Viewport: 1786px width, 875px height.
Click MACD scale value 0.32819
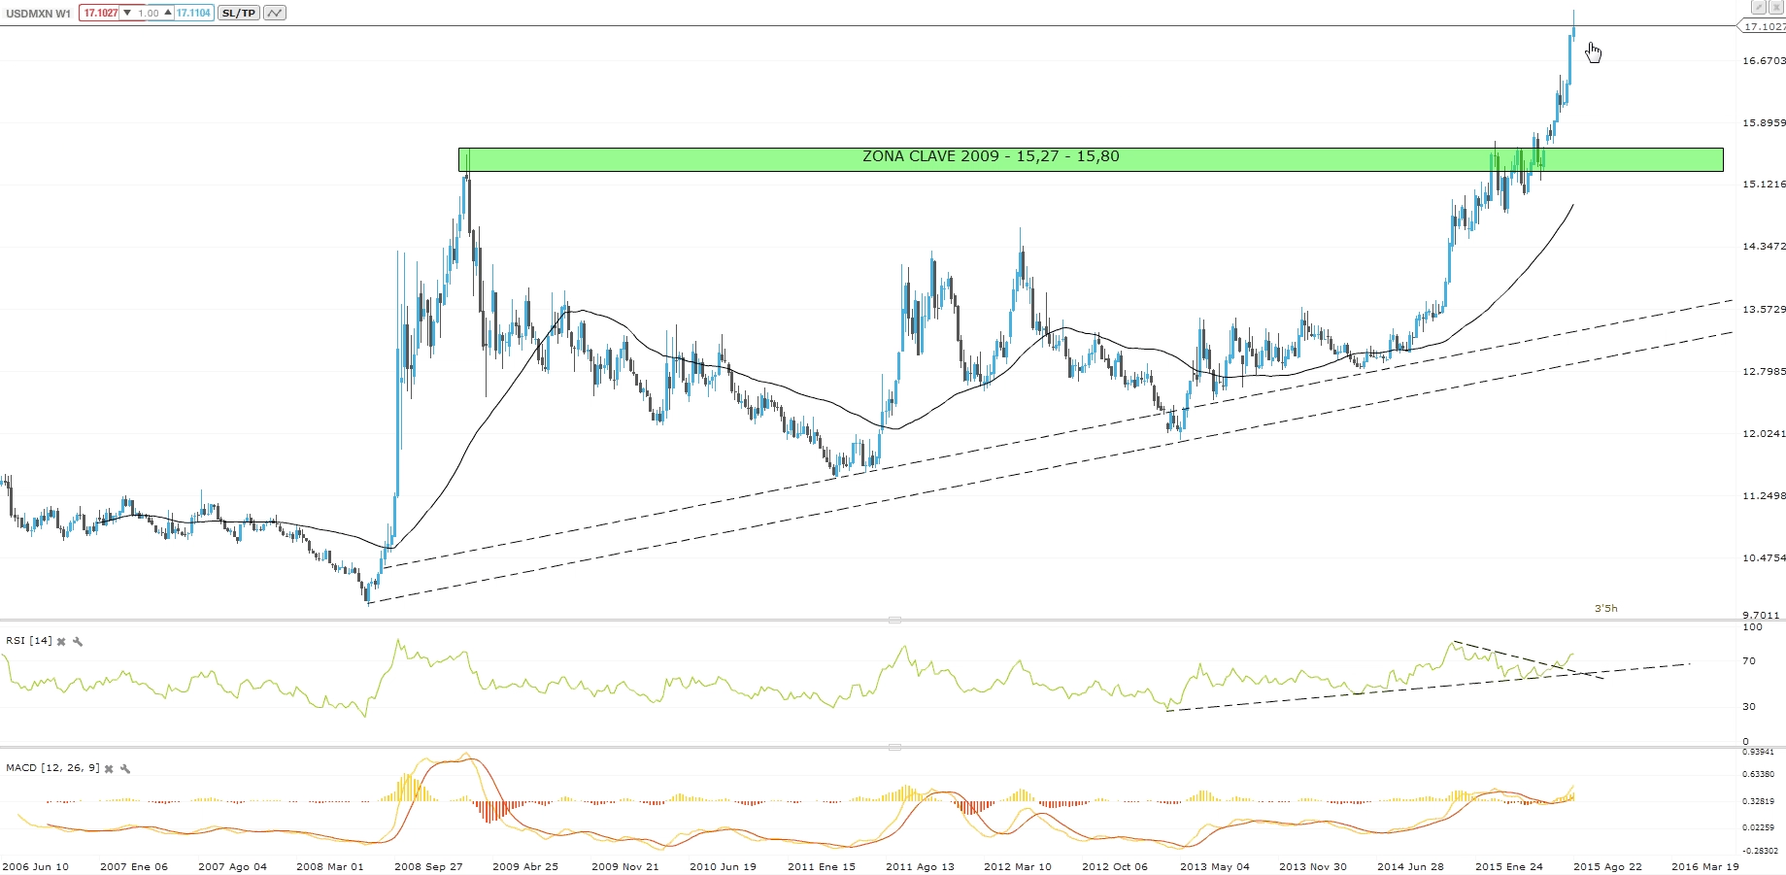tap(1759, 802)
